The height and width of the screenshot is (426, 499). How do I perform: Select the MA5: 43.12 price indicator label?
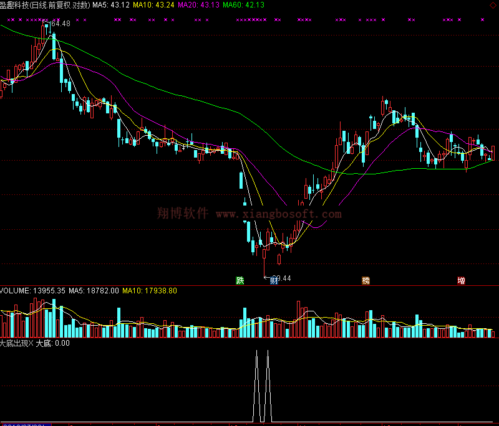click(x=111, y=5)
